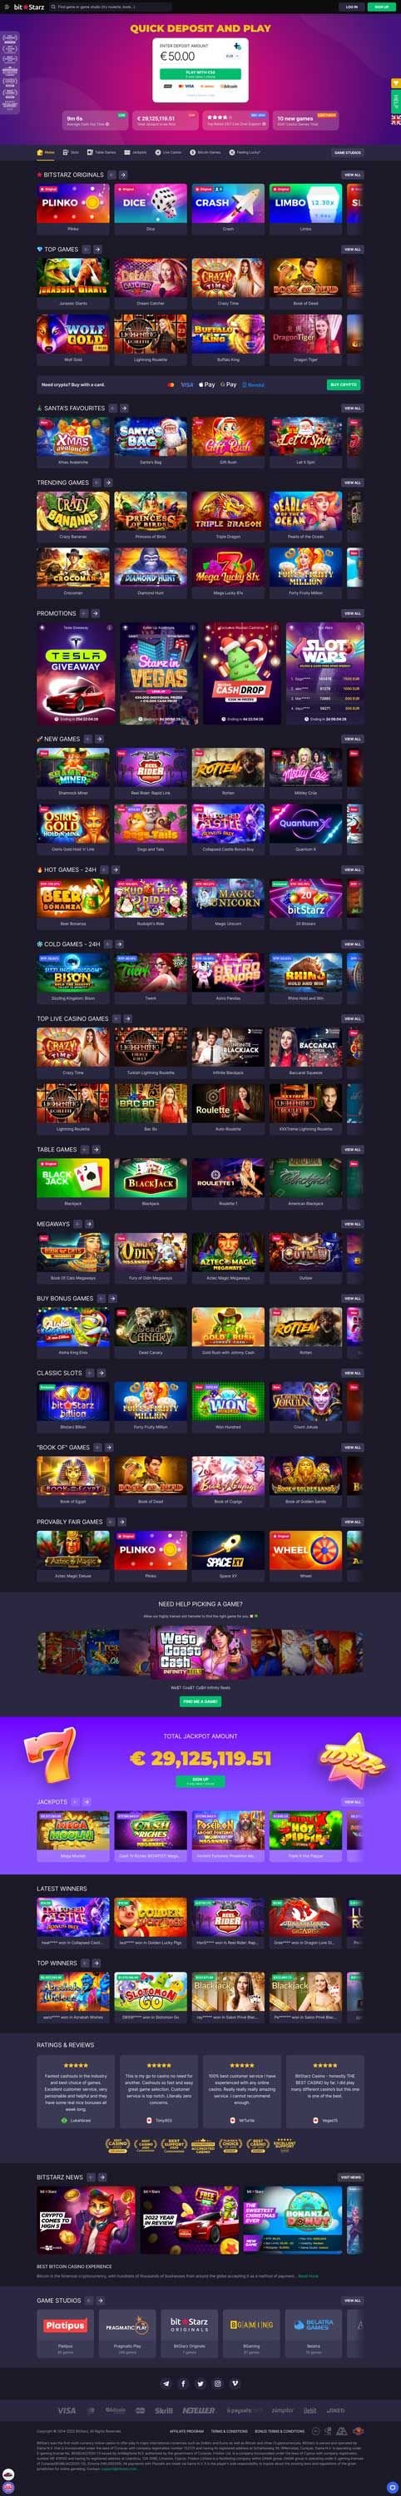This screenshot has width=401, height=2496.
Task: Select the Slots tab
Action: (x=72, y=152)
